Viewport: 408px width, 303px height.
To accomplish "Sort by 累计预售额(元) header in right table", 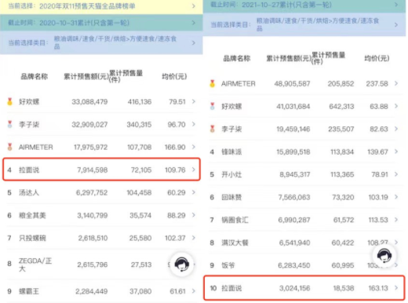I will 289,58.
